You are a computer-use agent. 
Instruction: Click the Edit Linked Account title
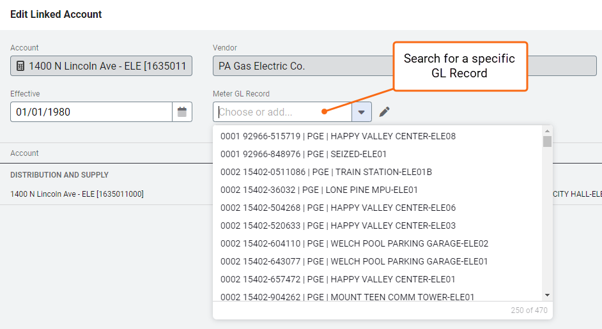pyautogui.click(x=56, y=14)
